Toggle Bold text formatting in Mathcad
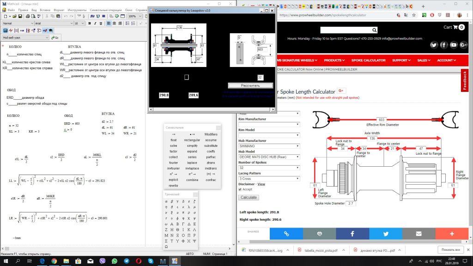 (x=89, y=23)
